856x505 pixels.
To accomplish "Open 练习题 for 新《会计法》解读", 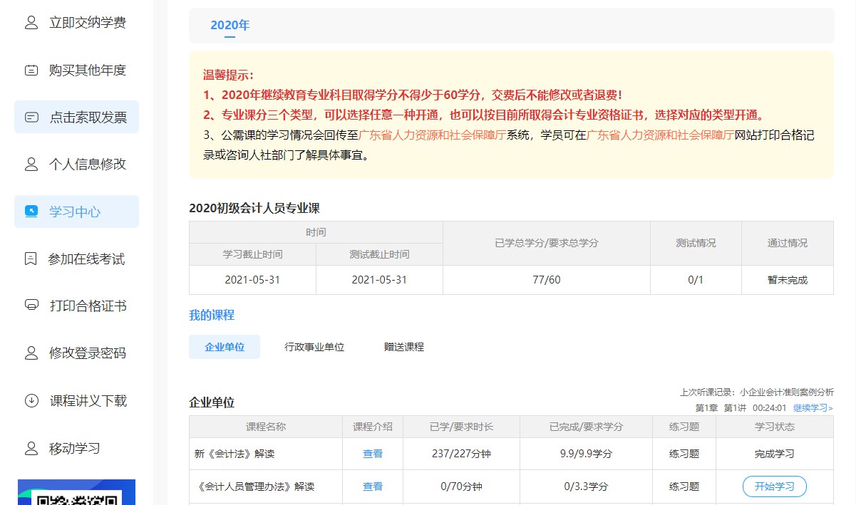I will (683, 453).
